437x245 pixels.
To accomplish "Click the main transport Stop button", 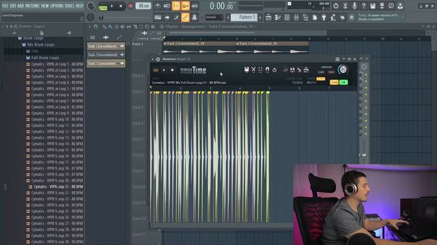I will (x=121, y=6).
